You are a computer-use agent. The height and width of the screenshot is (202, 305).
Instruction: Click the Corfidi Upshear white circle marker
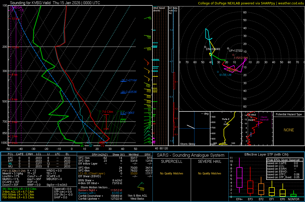click(228, 48)
